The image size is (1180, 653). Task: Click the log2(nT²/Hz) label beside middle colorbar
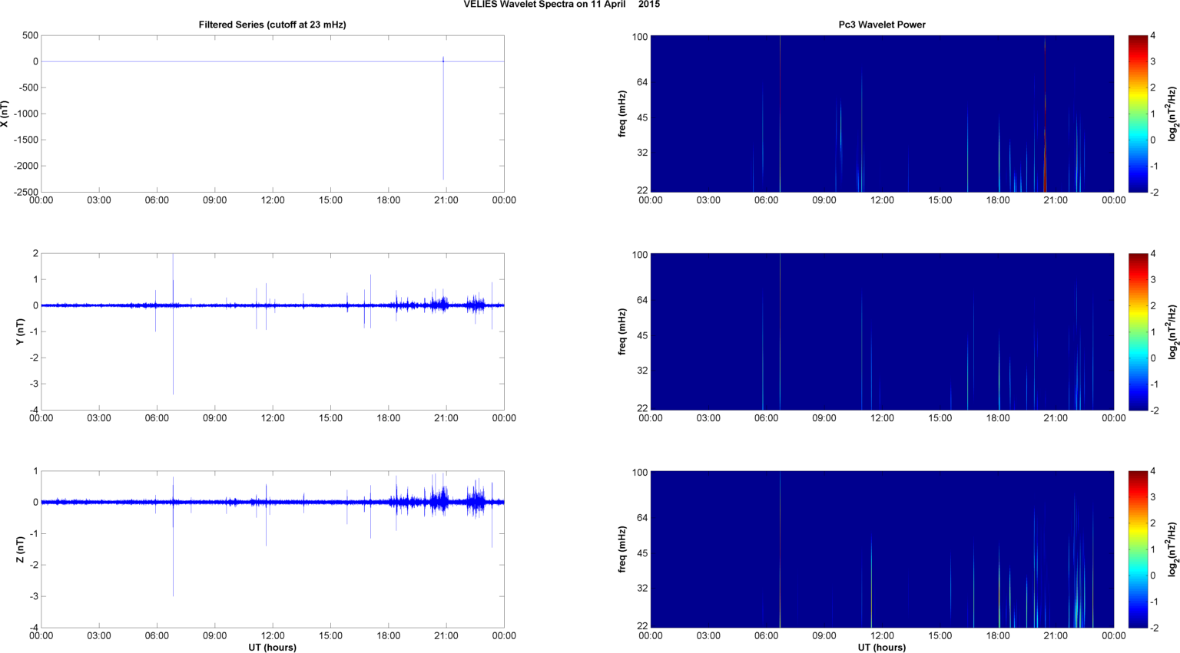1172,331
